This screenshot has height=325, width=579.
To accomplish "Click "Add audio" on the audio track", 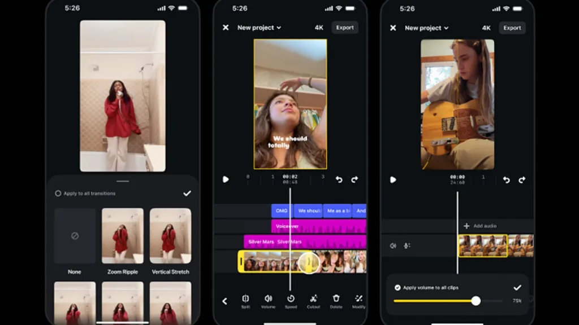I will point(480,226).
